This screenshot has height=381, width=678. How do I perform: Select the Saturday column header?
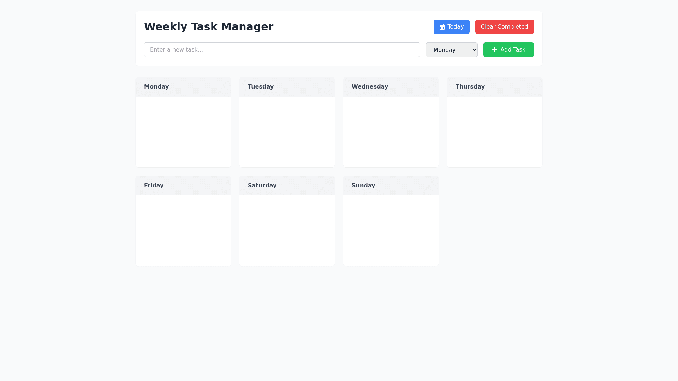click(x=262, y=186)
